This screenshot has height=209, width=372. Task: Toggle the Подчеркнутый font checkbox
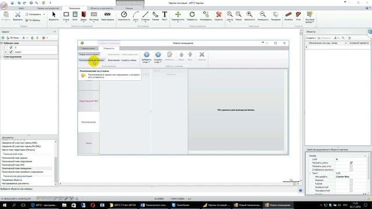[351, 191]
